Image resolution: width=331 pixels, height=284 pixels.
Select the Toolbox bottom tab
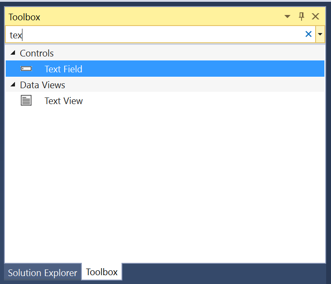(x=102, y=272)
